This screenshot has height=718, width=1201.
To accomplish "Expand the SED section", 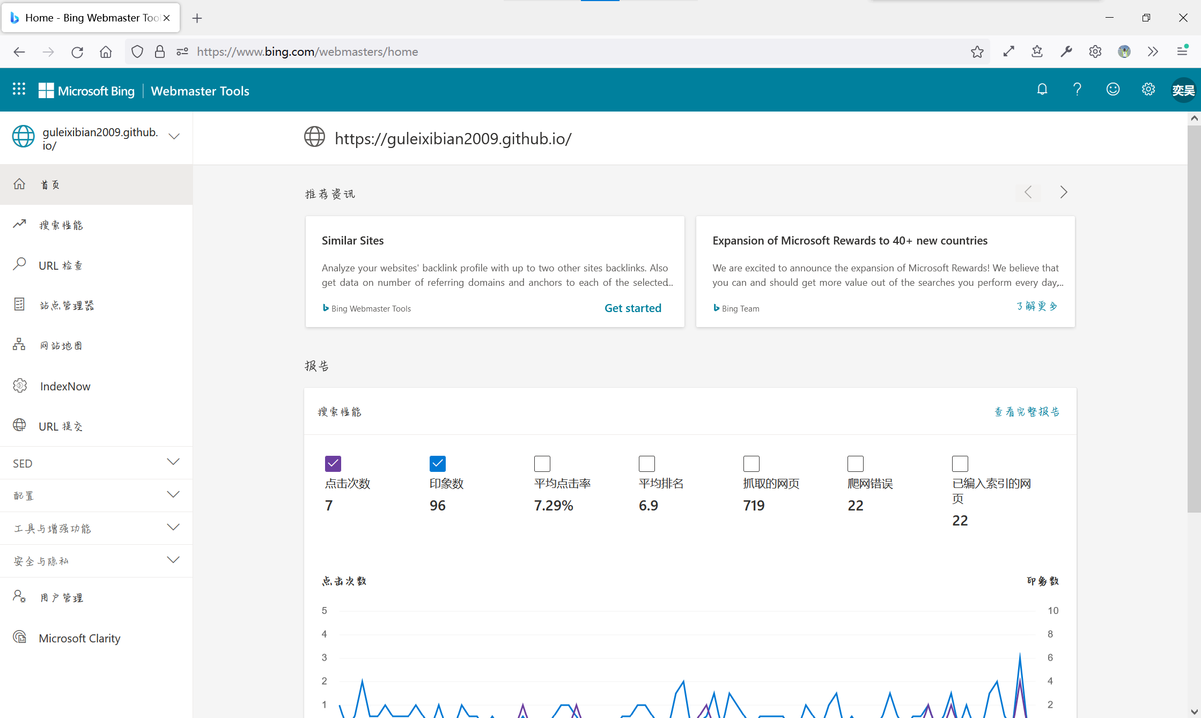I will tap(173, 462).
